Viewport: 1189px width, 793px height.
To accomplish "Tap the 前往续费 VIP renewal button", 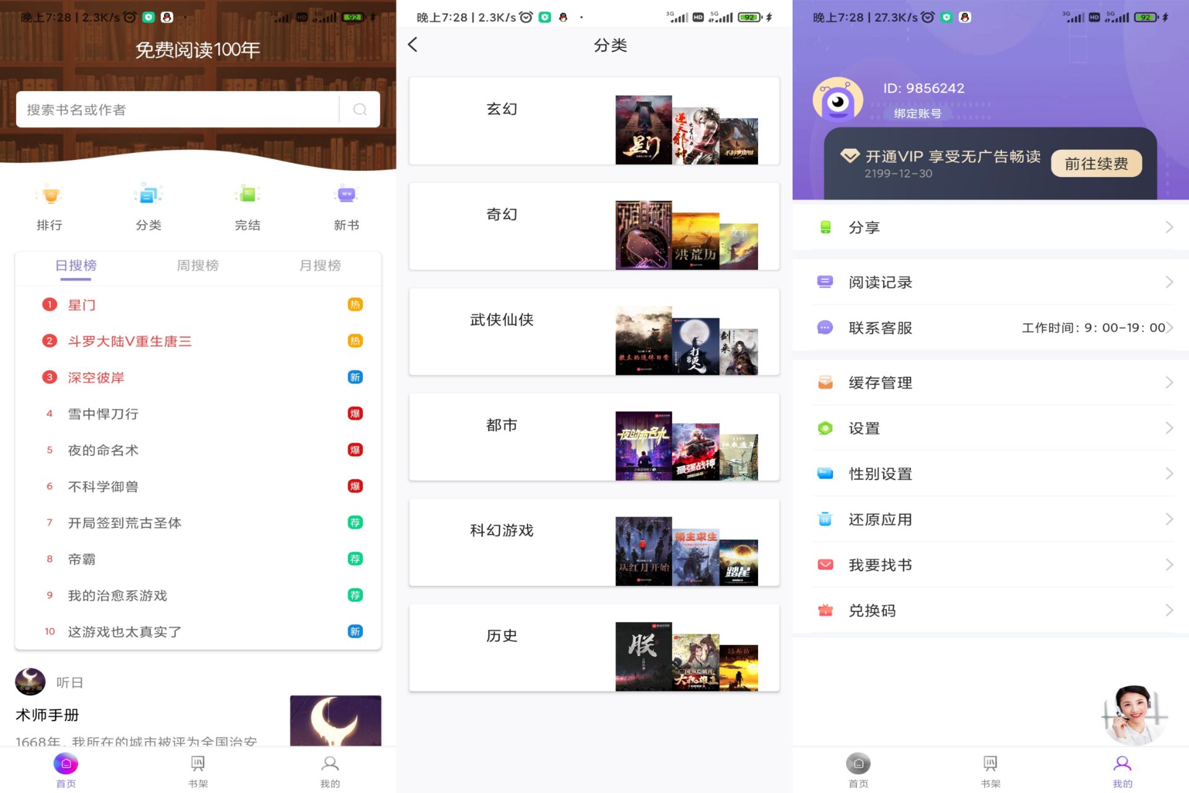I will click(x=1097, y=163).
